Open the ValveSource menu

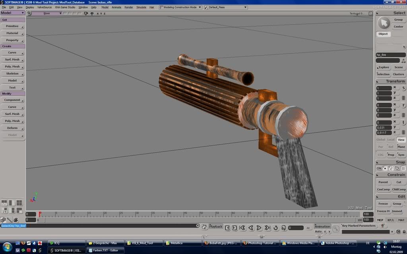pos(45,7)
